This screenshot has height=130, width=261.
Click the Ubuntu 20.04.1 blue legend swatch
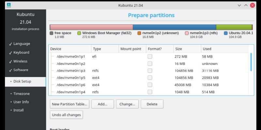pyautogui.click(x=226, y=33)
